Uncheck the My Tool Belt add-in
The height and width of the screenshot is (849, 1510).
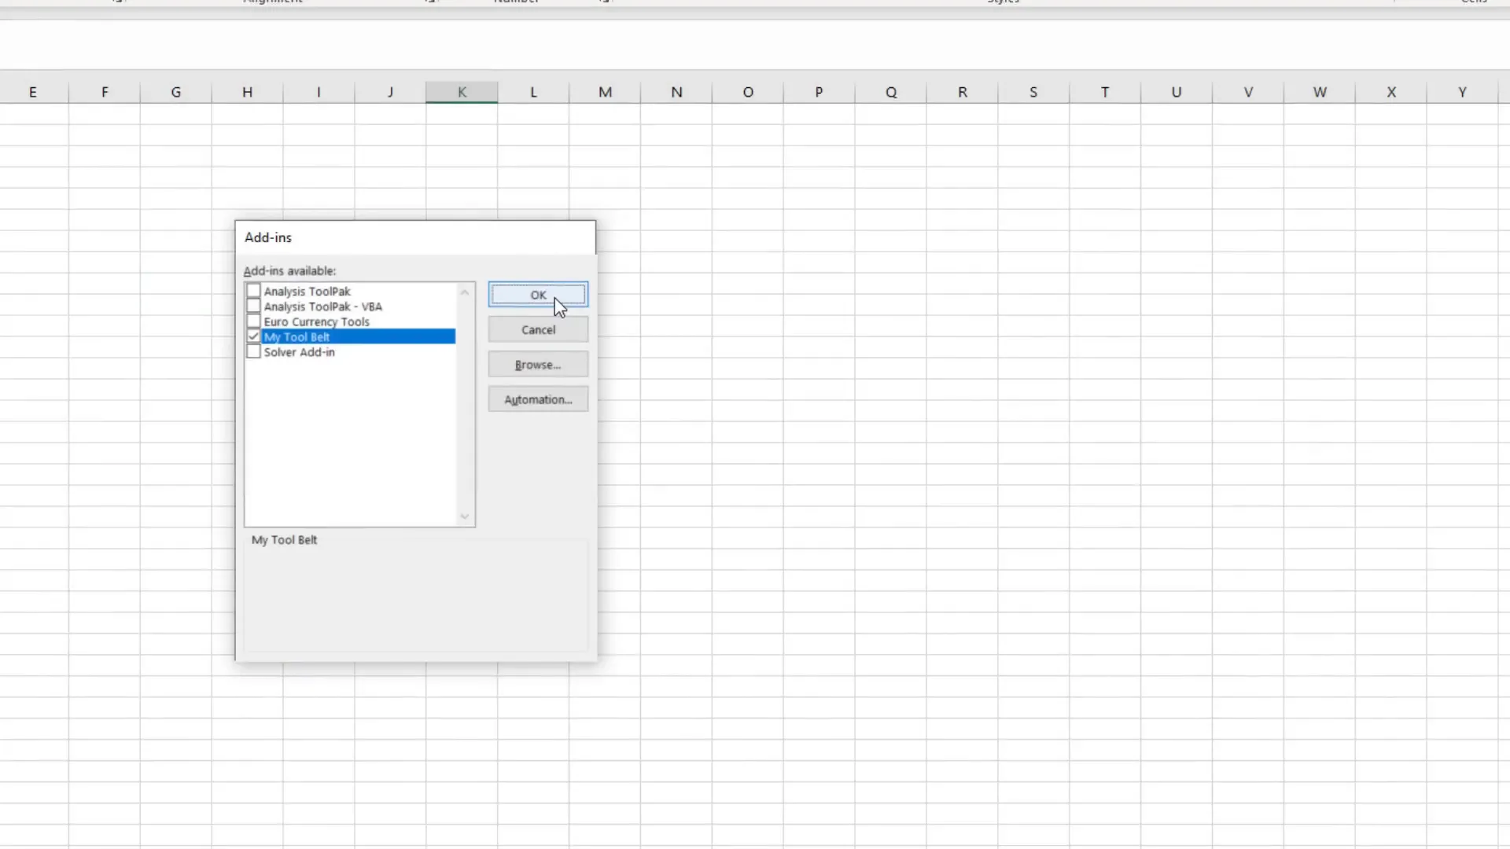click(253, 336)
